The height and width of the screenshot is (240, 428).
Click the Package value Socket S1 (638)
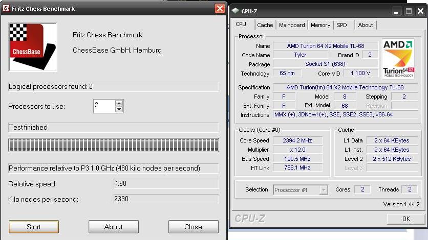[x=326, y=64]
